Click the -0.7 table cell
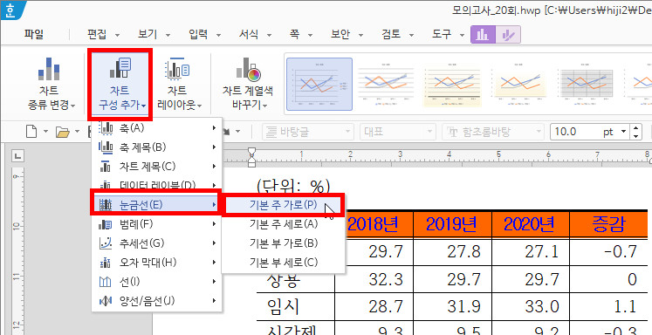The width and height of the screenshot is (652, 335). [608, 251]
